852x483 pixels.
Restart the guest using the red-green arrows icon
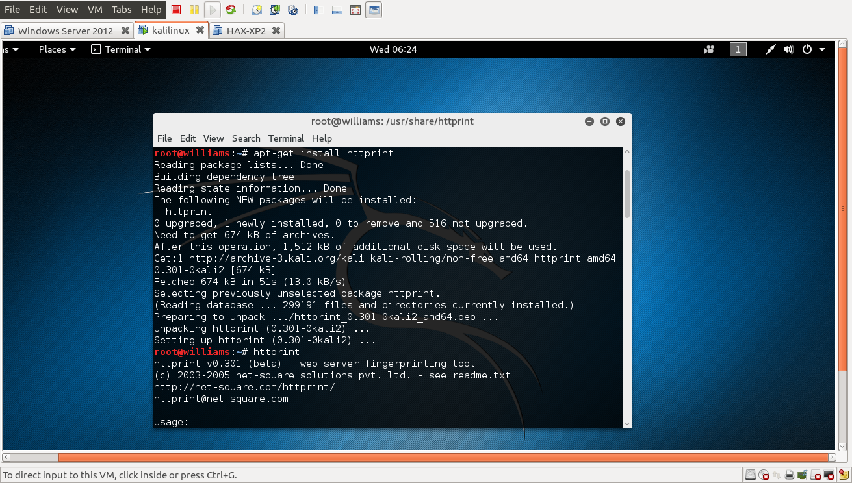pyautogui.click(x=231, y=10)
